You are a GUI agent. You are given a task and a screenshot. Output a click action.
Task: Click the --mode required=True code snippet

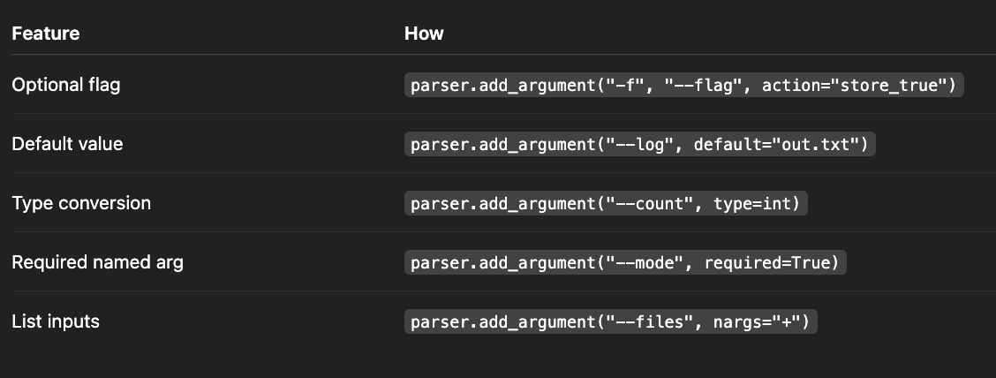click(626, 262)
